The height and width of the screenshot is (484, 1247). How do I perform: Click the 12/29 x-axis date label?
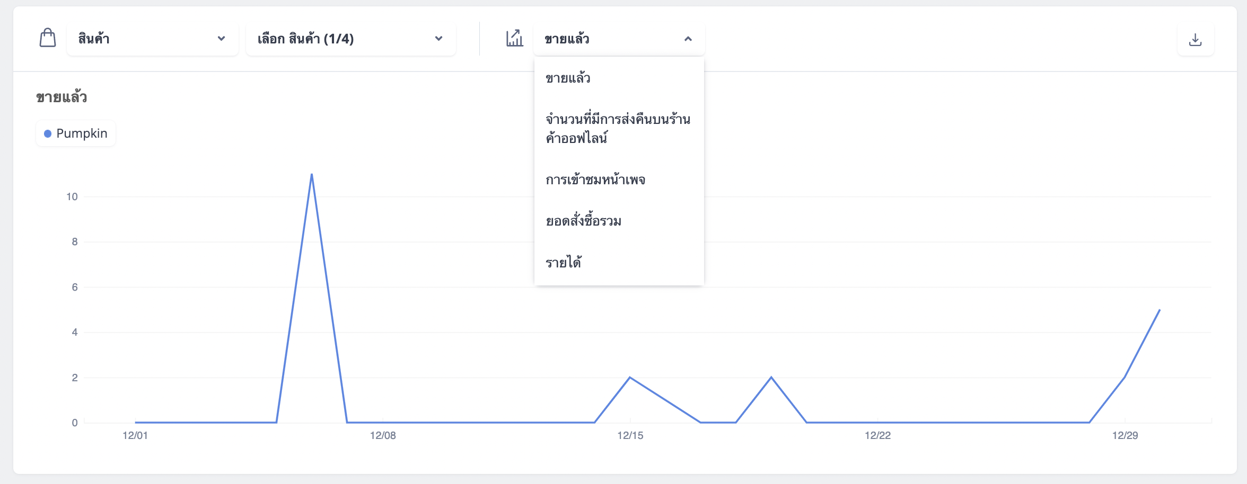coord(1125,435)
